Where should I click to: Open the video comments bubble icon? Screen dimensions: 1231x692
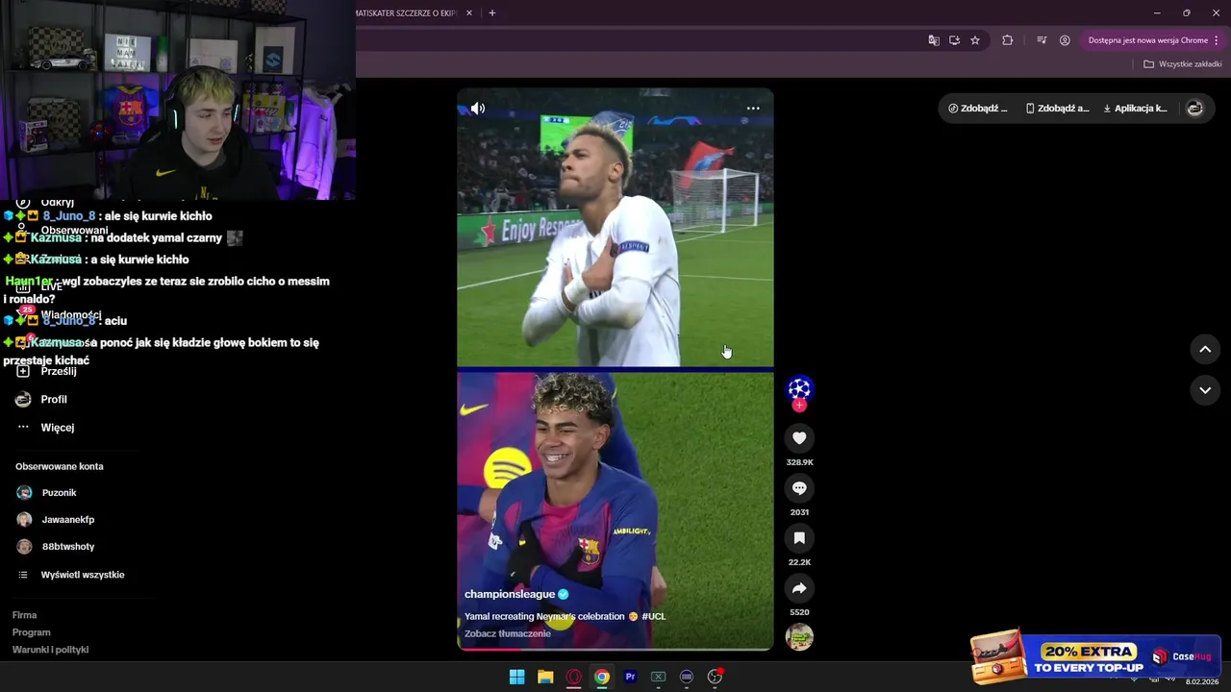pyautogui.click(x=799, y=488)
